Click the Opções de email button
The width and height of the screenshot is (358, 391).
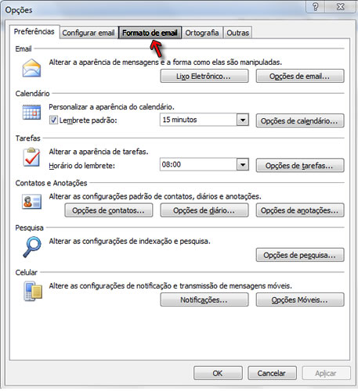300,76
